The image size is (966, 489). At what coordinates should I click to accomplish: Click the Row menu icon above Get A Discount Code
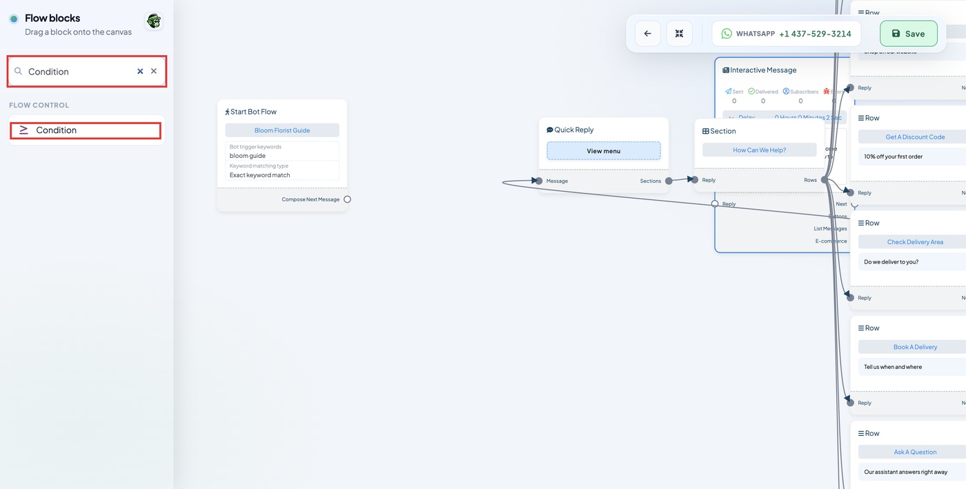click(x=861, y=118)
